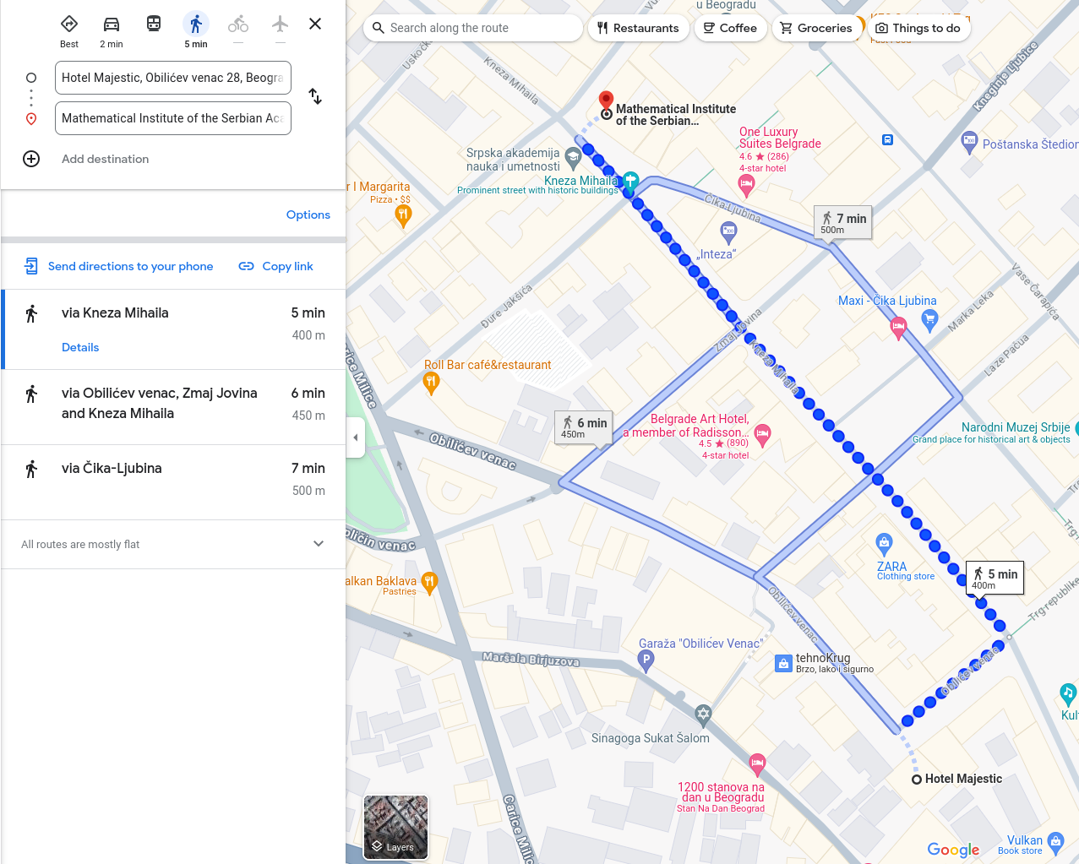This screenshot has width=1079, height=864.
Task: Choose the flights travel mode
Action: 281,24
